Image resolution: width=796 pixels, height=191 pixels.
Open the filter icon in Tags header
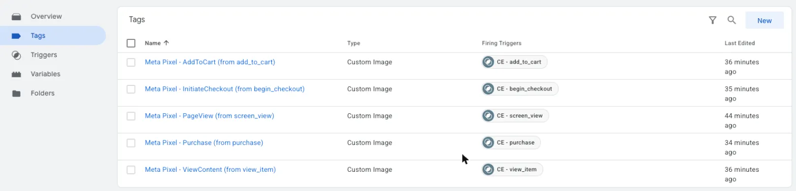(713, 20)
